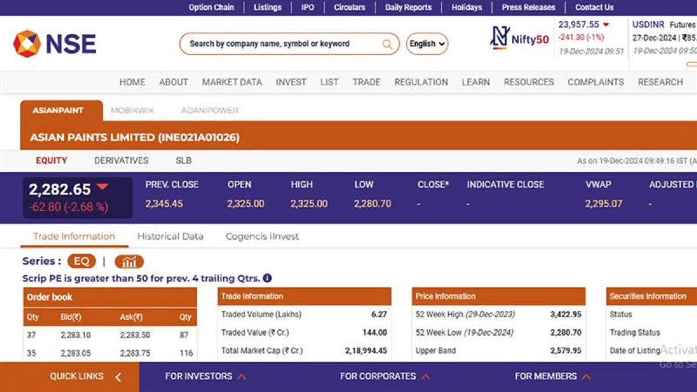
Task: Click the NSE logo
Action: pos(55,44)
